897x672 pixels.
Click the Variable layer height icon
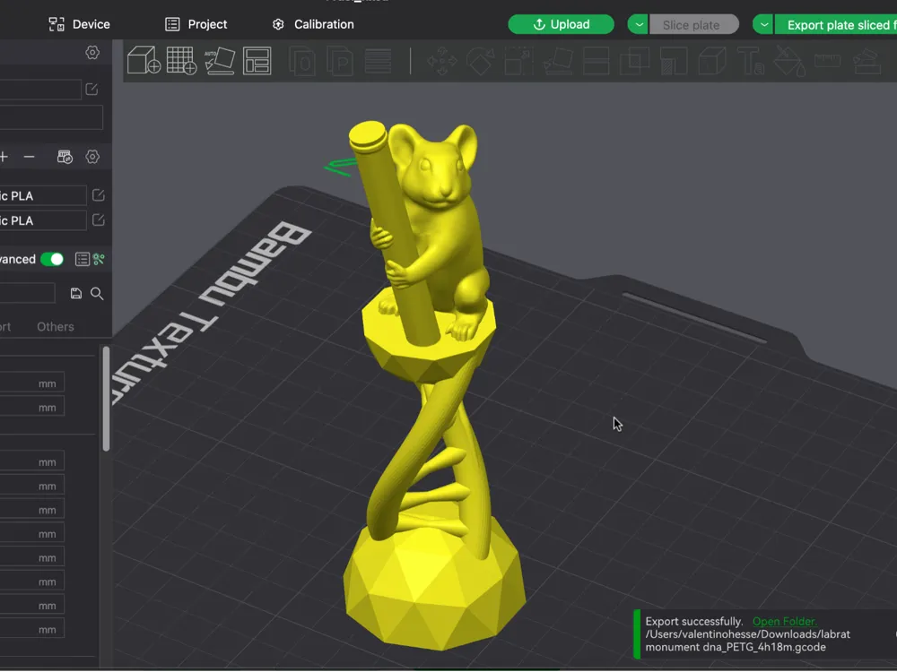click(379, 61)
